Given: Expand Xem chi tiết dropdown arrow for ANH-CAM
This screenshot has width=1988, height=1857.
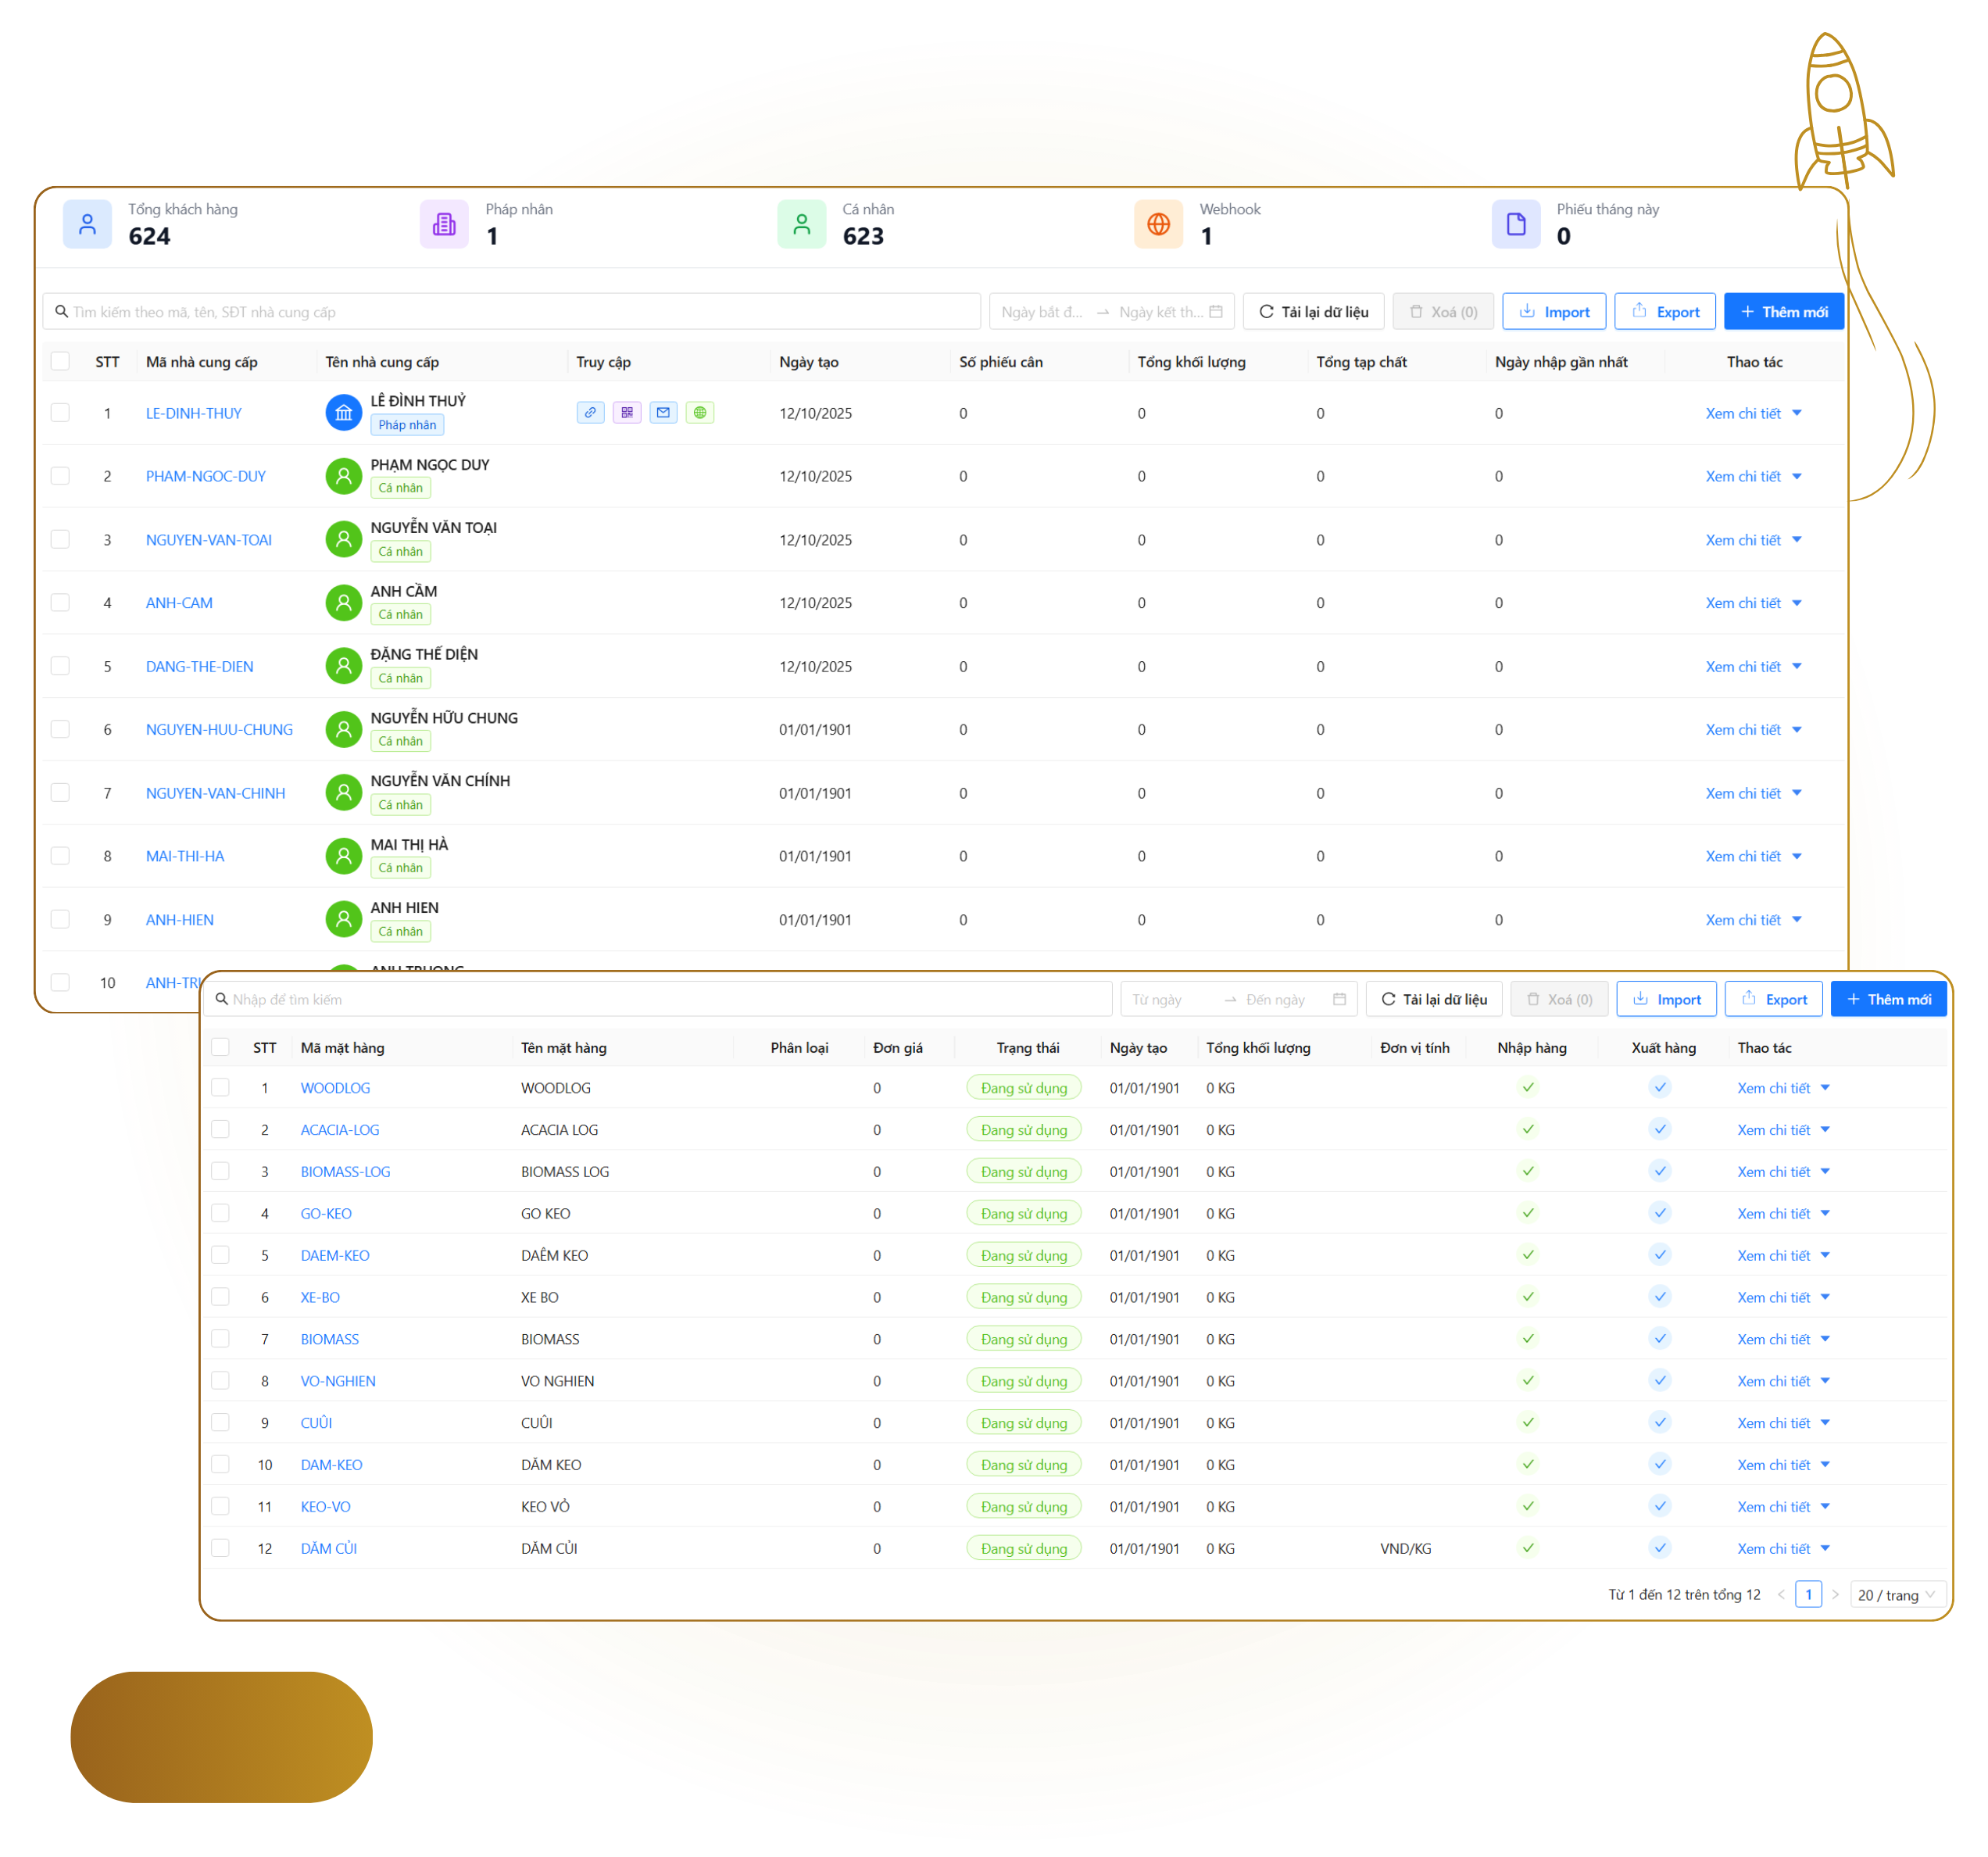Looking at the screenshot, I should pos(1797,603).
